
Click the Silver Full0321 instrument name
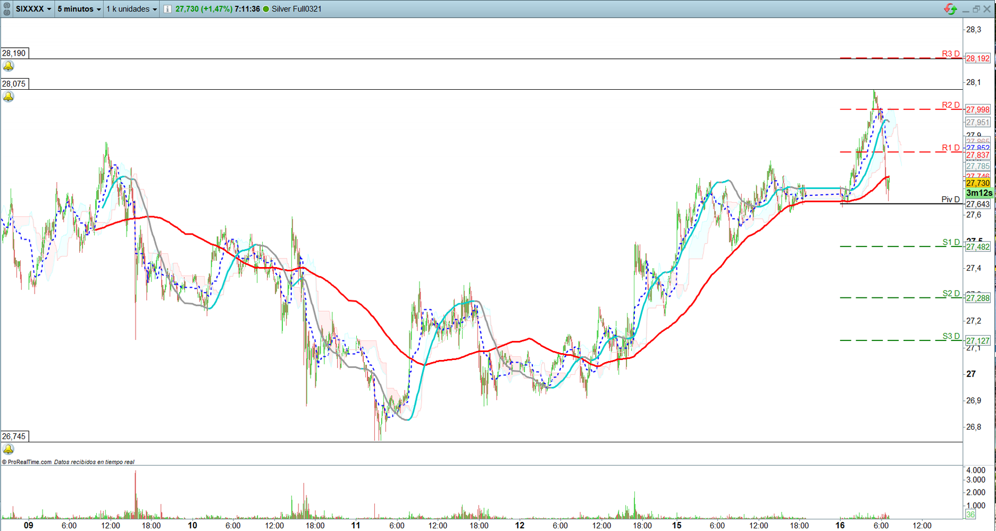coord(297,9)
